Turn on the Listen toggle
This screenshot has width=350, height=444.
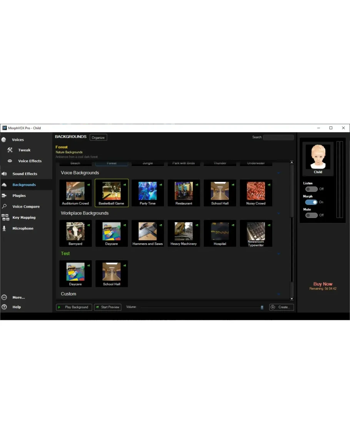coord(311,189)
